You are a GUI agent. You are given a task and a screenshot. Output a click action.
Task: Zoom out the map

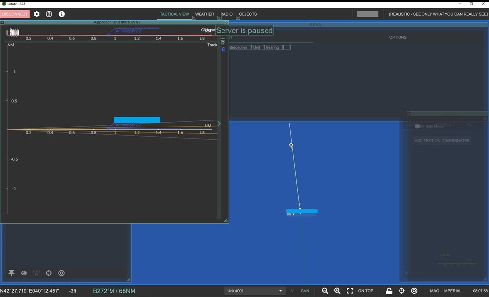[325, 291]
